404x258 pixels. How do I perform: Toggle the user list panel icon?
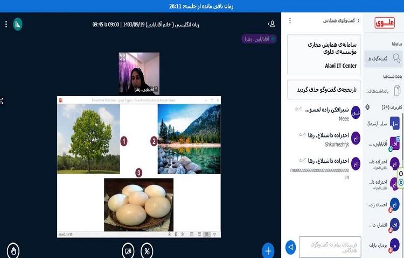tap(271, 24)
